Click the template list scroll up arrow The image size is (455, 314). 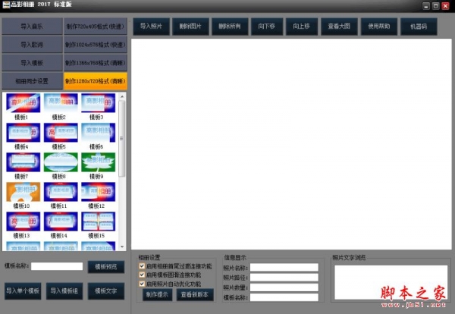pyautogui.click(x=122, y=96)
